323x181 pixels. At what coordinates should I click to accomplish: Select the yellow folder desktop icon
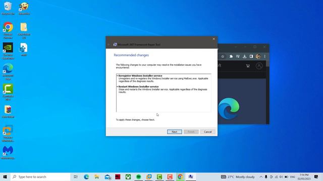24,30
